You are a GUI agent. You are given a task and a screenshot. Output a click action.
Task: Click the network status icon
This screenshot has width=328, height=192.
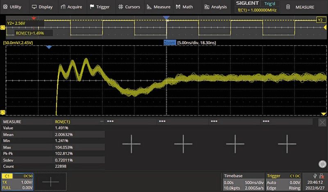tap(321, 176)
